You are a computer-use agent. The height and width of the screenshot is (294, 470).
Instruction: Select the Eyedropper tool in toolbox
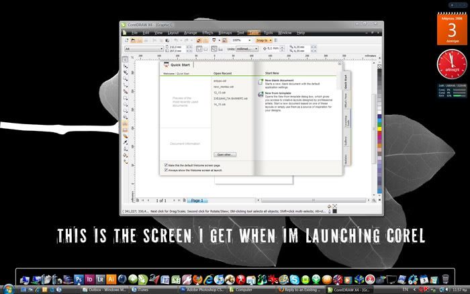[x=126, y=142]
